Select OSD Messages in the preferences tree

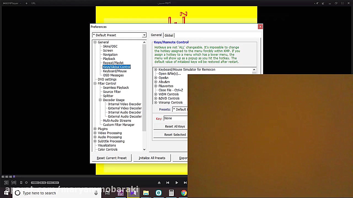pos(113,75)
